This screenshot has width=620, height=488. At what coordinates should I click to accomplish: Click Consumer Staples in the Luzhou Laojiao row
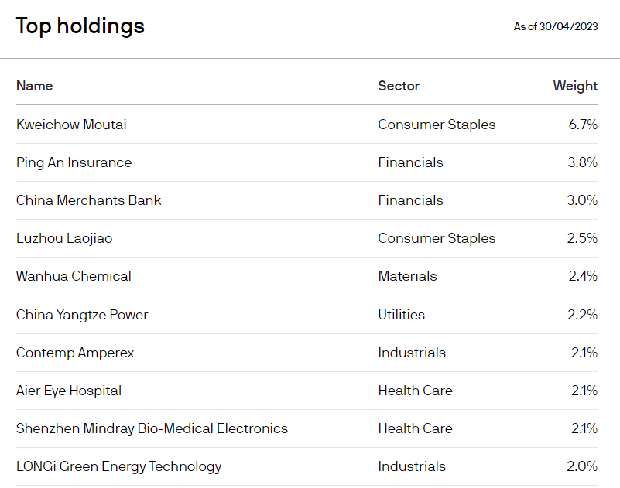tap(437, 238)
